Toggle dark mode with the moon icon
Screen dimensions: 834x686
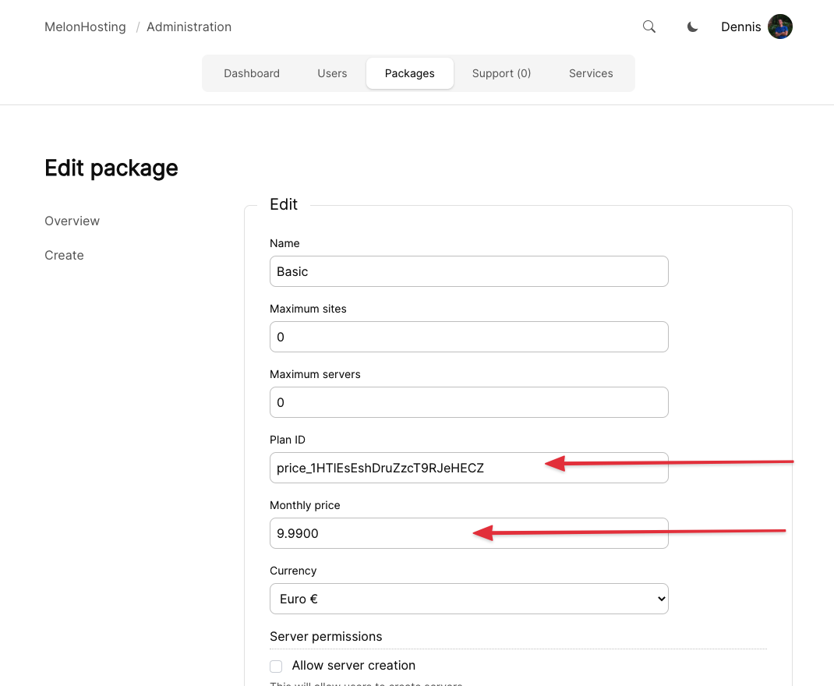tap(692, 27)
